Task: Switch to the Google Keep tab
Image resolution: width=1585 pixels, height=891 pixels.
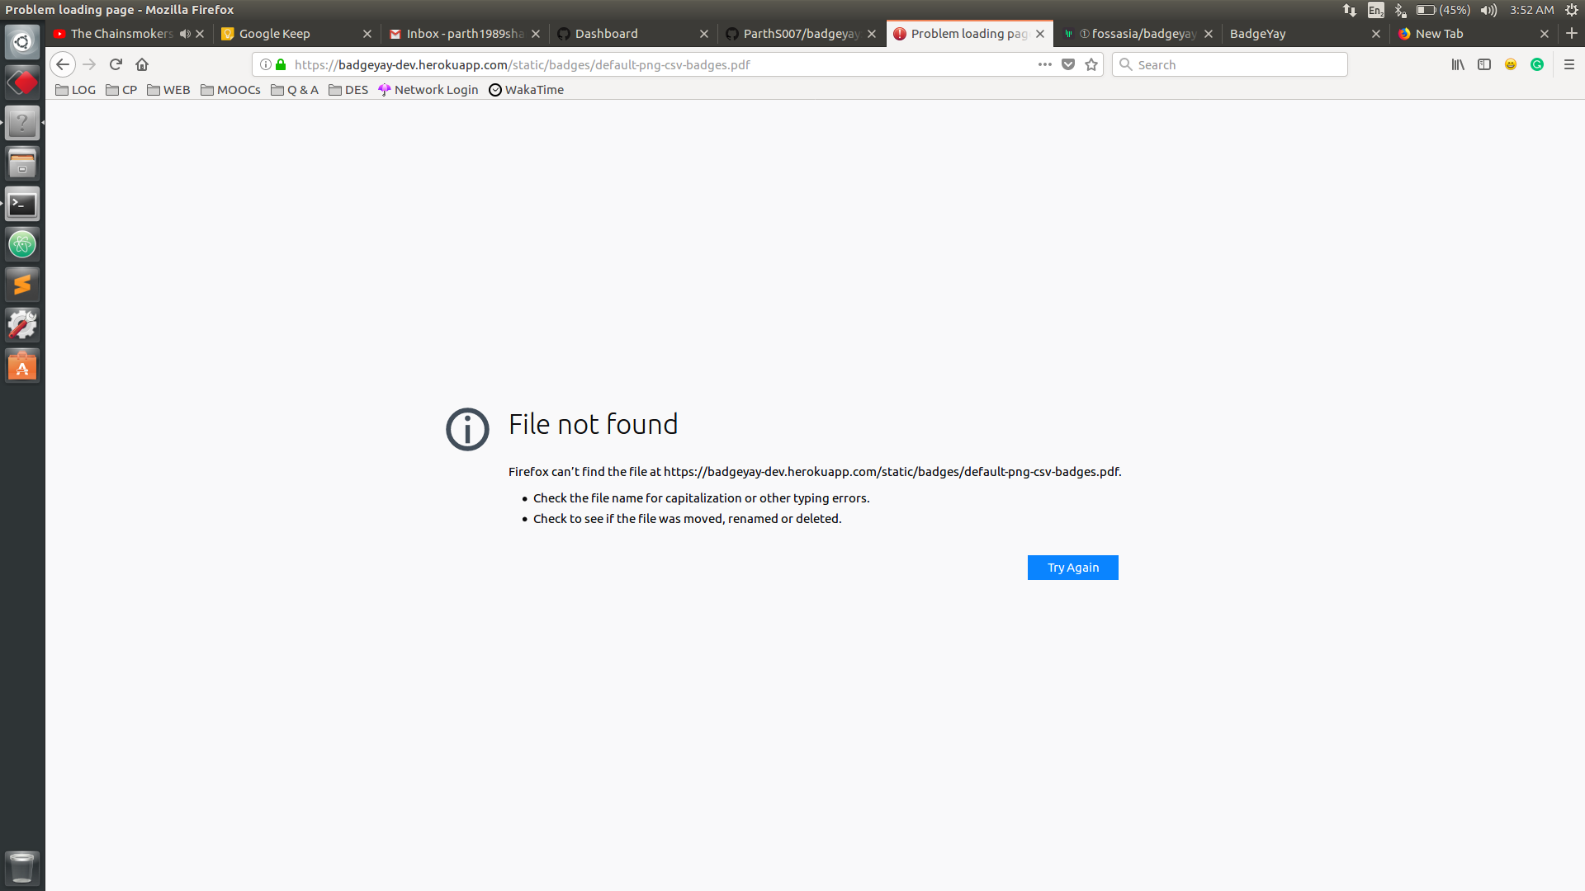Action: coord(297,34)
